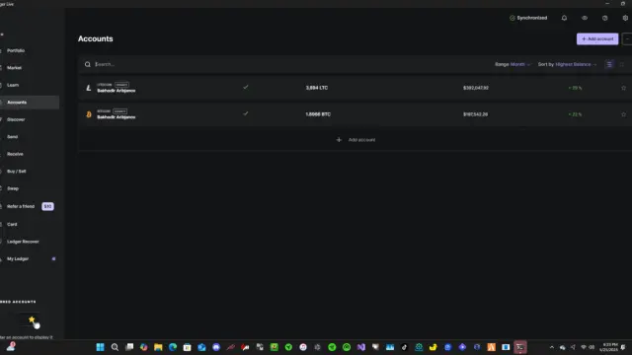The image size is (632, 355).
Task: Click the 3,694 LTC balance
Action: (317, 88)
